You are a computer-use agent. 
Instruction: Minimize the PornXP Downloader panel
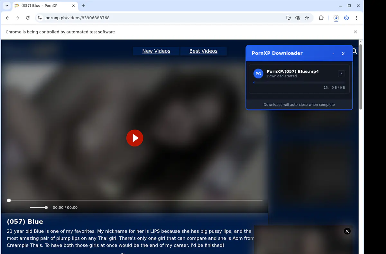tap(333, 54)
